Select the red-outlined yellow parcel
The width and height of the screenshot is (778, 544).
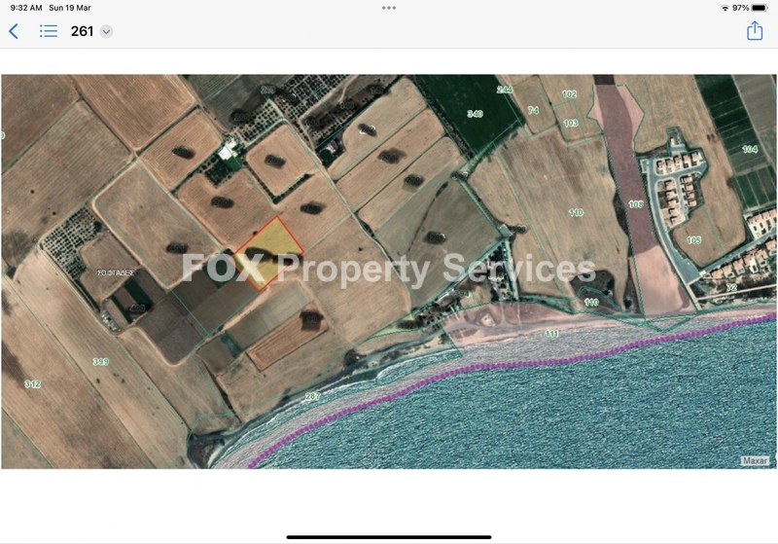(268, 253)
